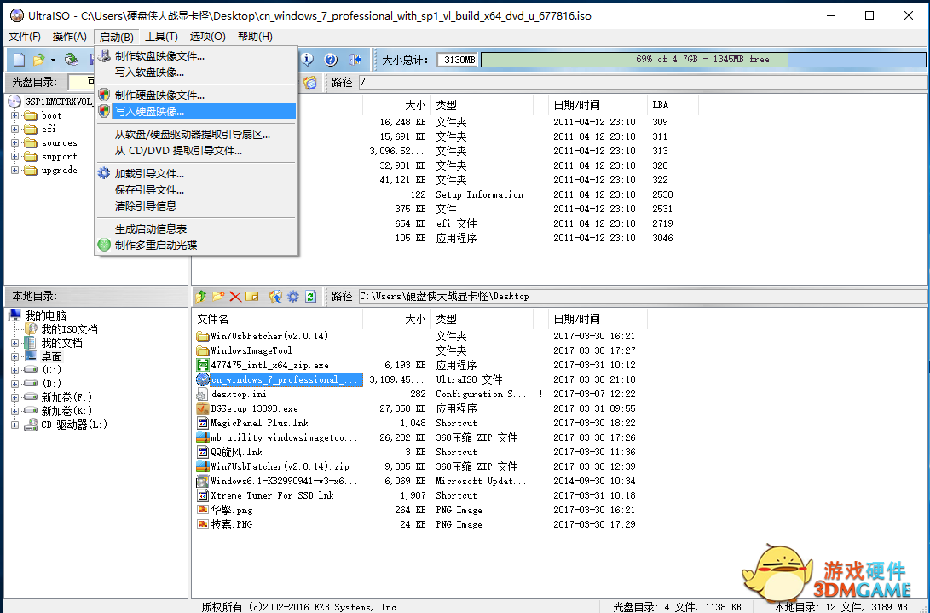Click the Open CD/DVD disc toolbar icon
The width and height of the screenshot is (930, 613).
pyautogui.click(x=72, y=60)
